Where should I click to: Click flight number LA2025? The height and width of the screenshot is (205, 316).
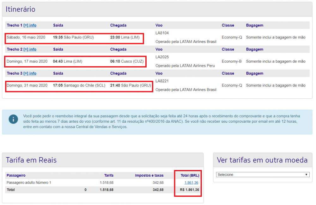point(162,57)
